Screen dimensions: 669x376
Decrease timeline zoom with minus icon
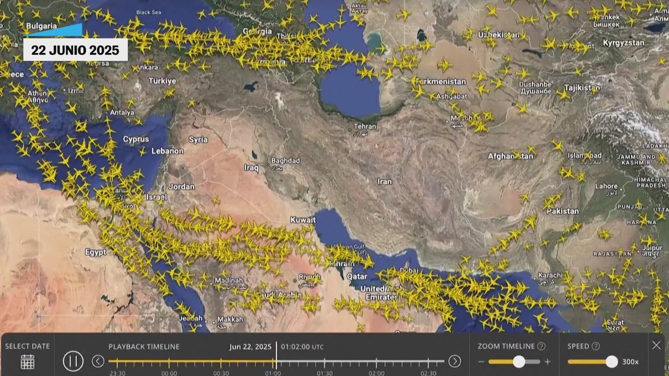(x=481, y=362)
